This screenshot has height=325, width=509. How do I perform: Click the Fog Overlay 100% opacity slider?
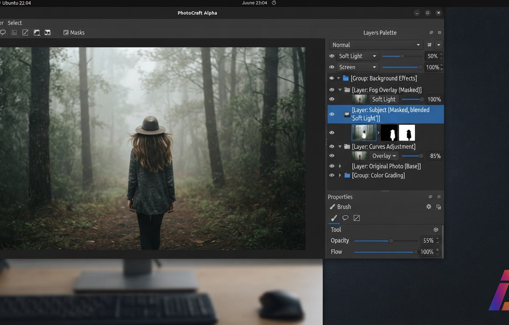(412, 99)
